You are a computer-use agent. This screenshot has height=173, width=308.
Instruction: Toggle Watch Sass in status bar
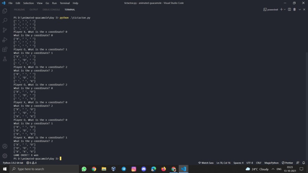[206, 163]
